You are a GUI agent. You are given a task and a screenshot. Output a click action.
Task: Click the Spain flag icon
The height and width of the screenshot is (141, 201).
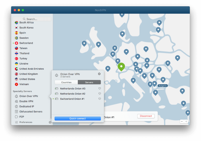16,33
